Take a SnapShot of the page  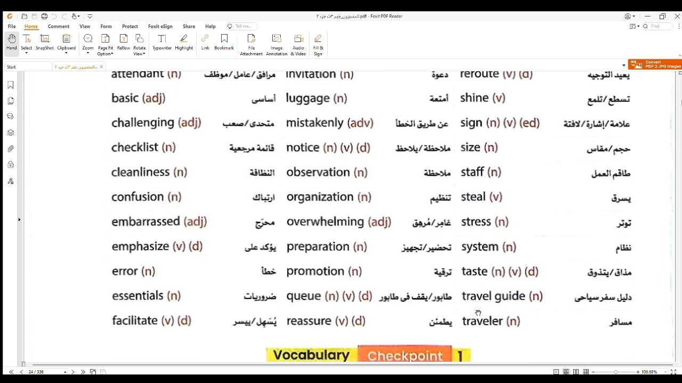click(x=45, y=43)
